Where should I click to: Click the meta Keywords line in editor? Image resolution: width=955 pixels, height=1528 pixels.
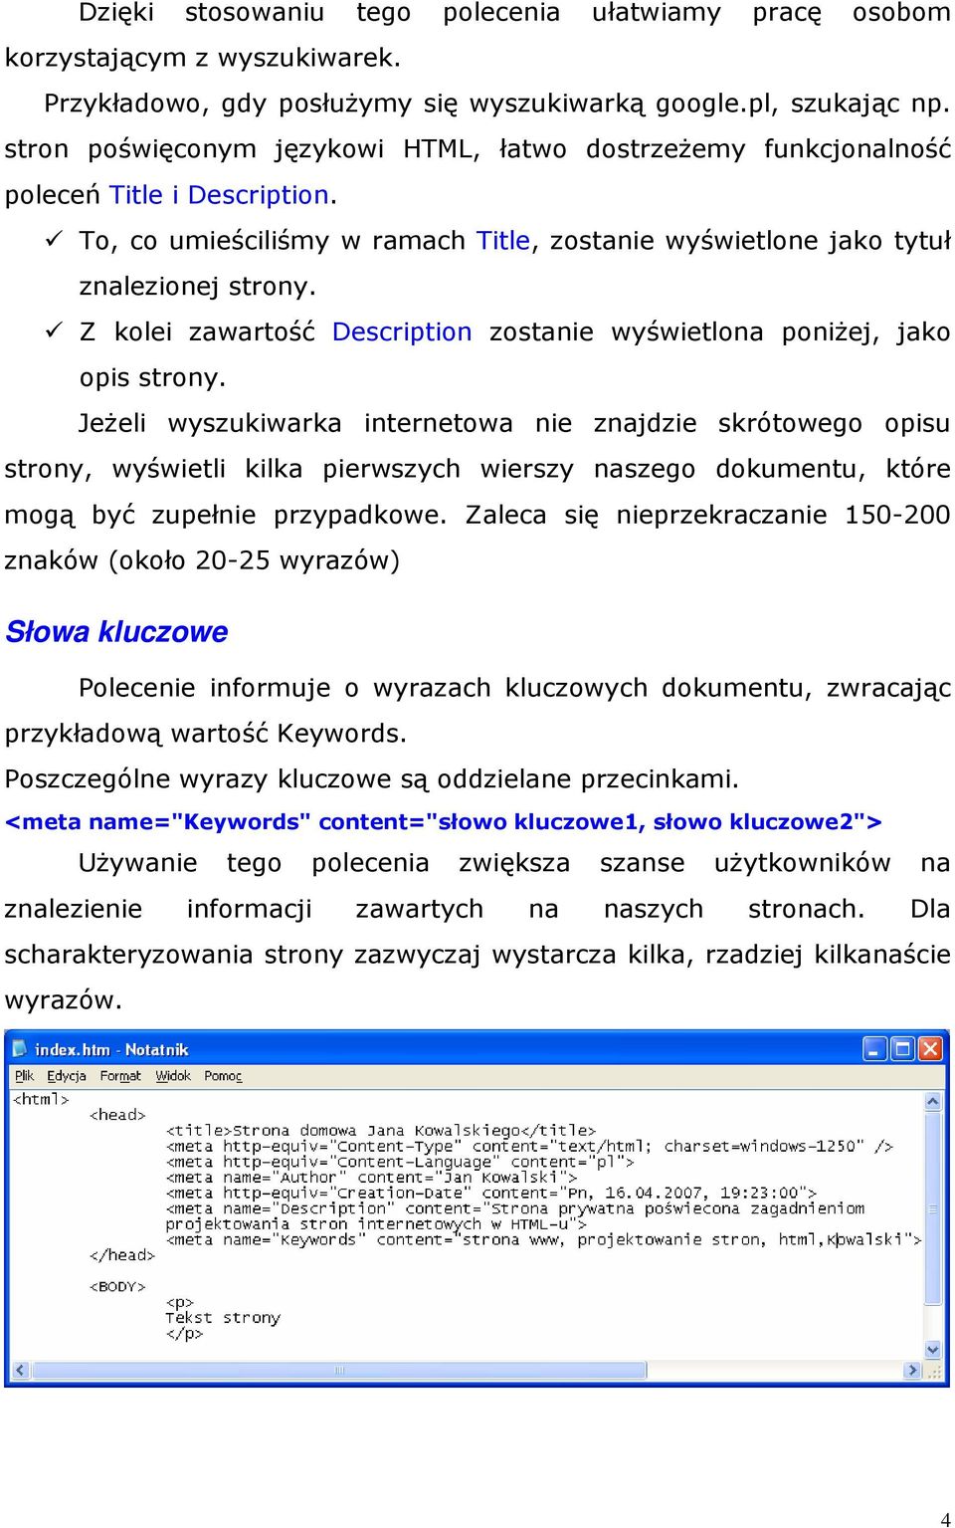click(544, 1239)
